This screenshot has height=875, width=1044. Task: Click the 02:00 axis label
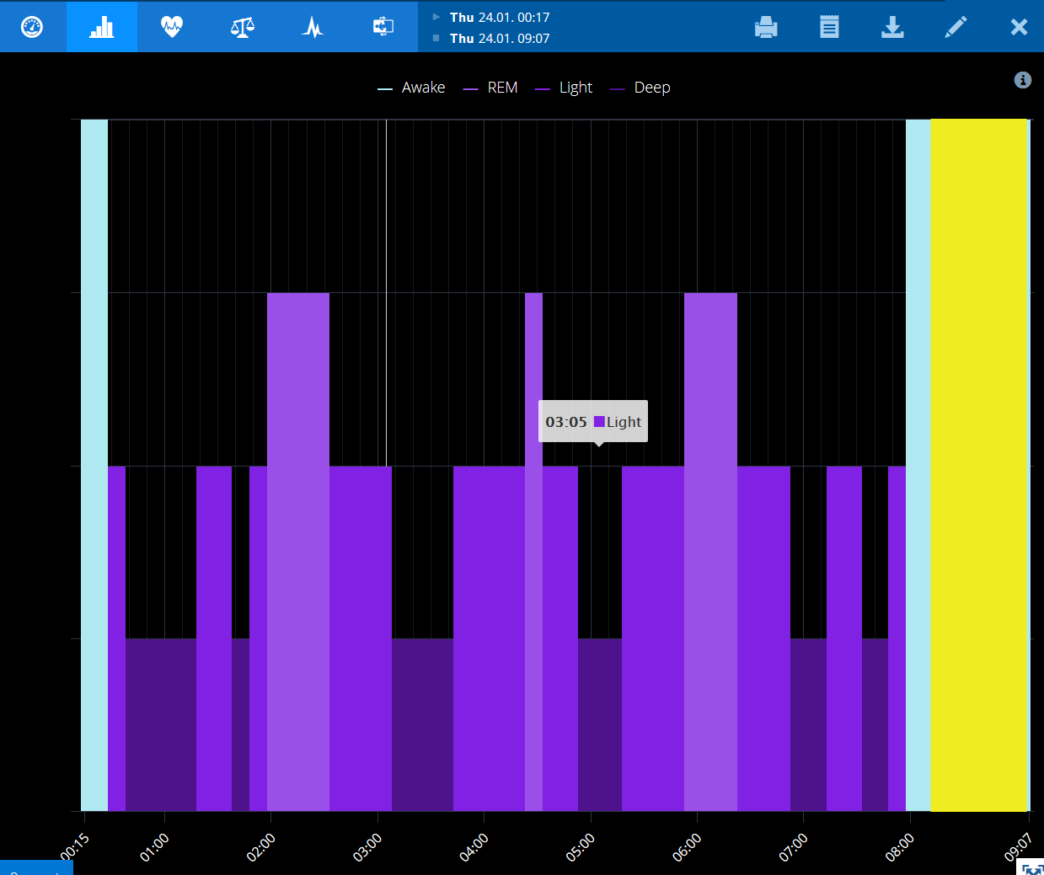coord(260,847)
